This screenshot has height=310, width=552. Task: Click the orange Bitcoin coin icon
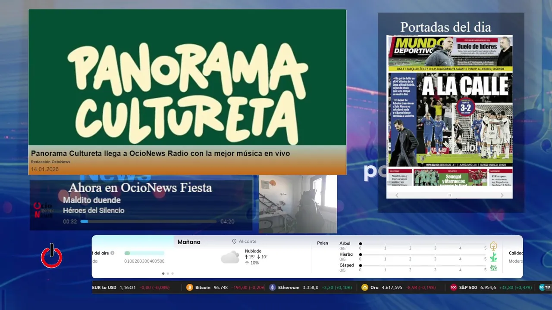tap(190, 288)
